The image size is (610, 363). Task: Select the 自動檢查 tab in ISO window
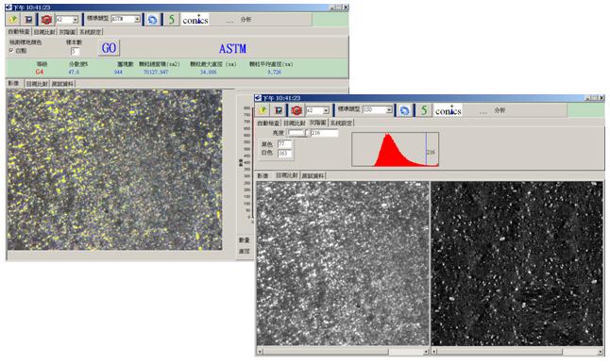click(268, 123)
